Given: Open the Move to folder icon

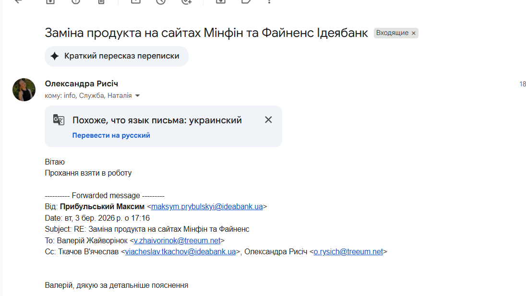Looking at the screenshot, I should (x=221, y=1).
